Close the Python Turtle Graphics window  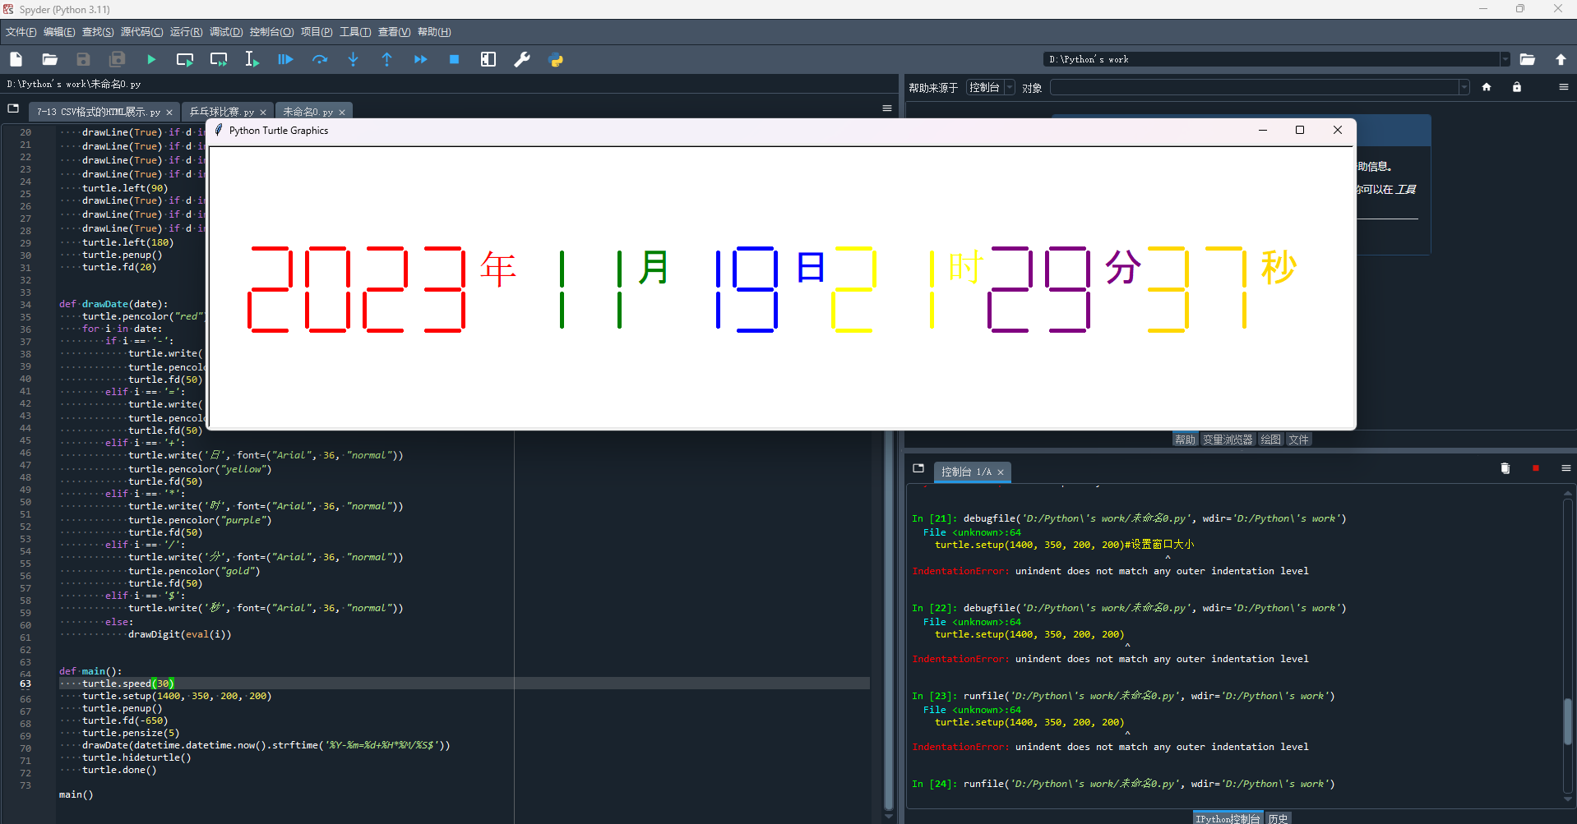1338,130
